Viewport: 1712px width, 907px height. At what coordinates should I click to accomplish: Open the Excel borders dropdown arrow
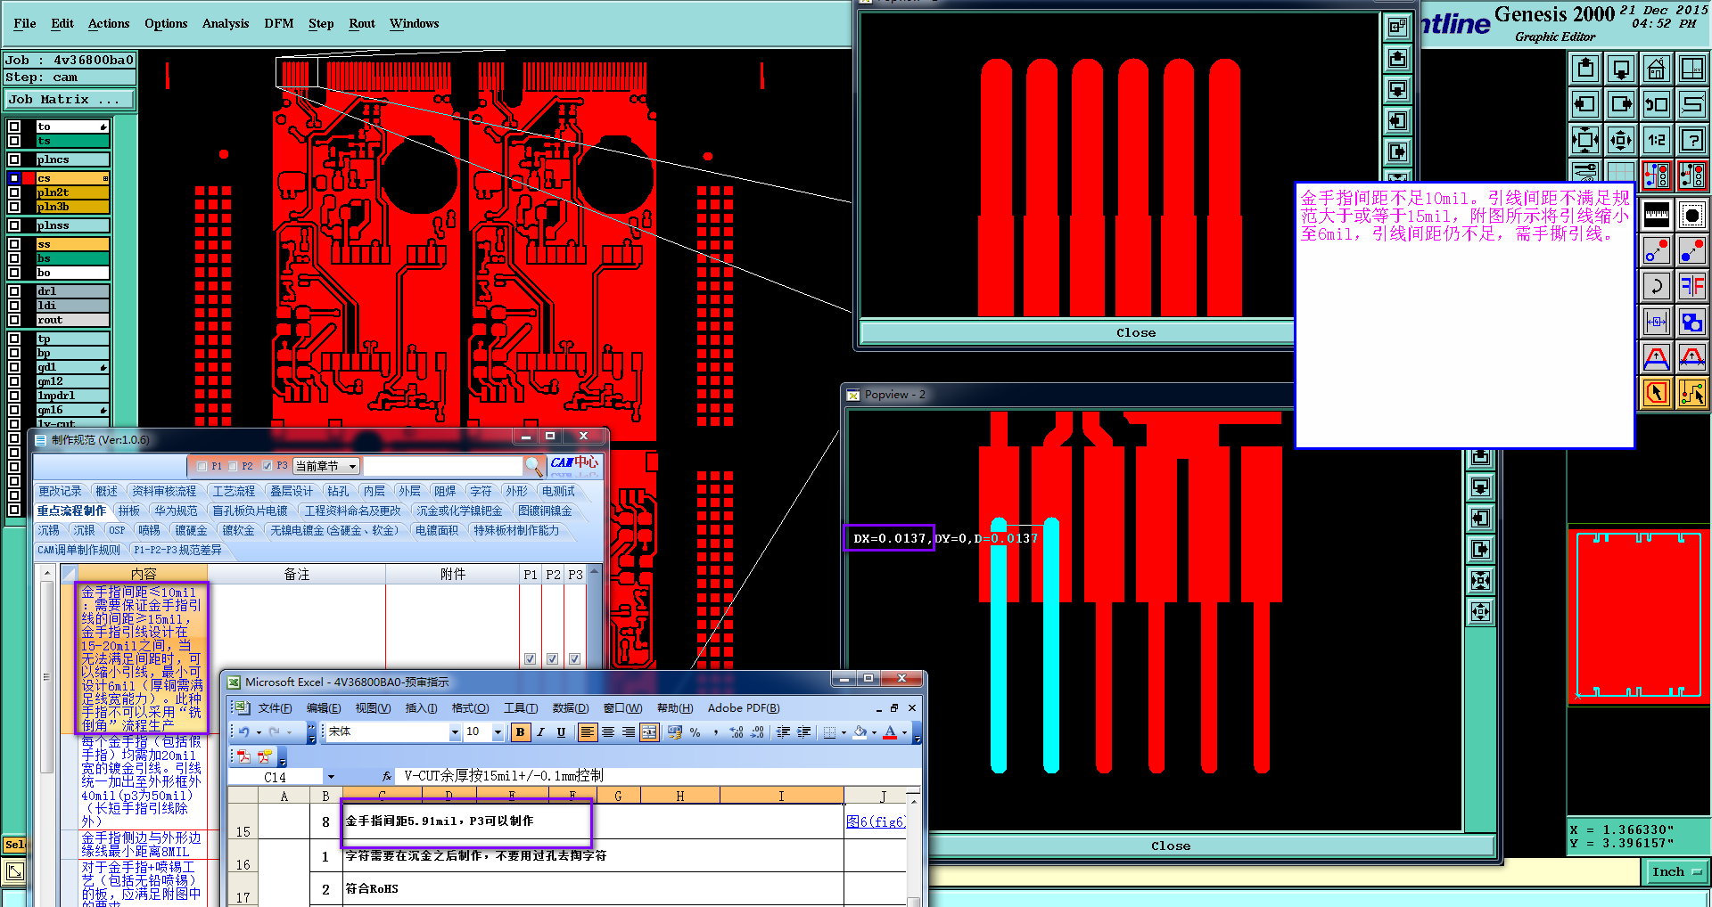click(x=844, y=732)
